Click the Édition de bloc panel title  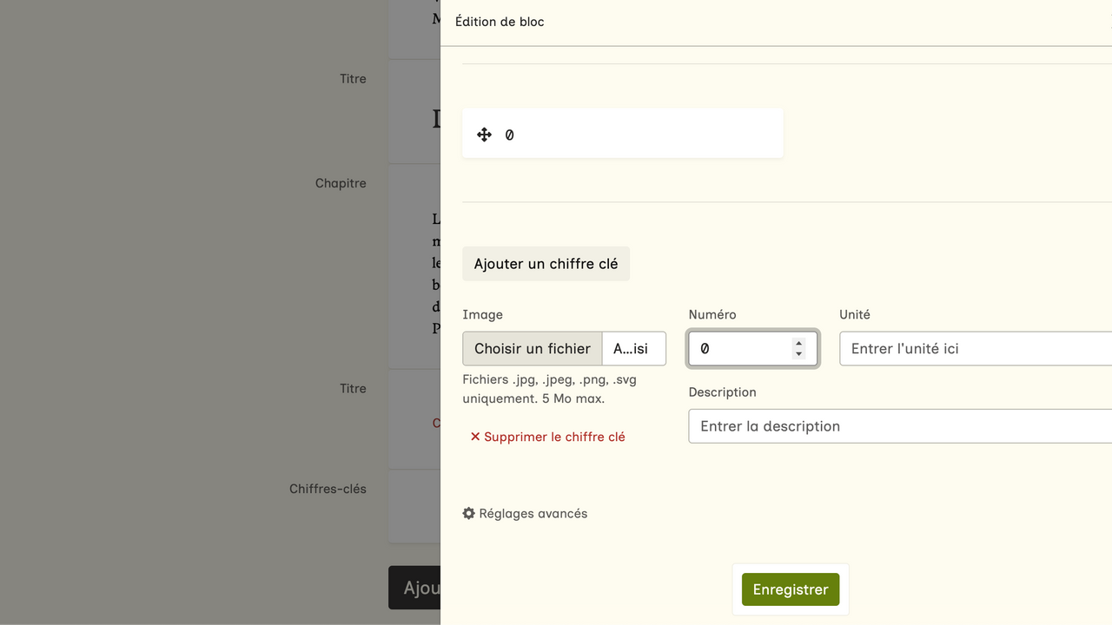tap(500, 22)
